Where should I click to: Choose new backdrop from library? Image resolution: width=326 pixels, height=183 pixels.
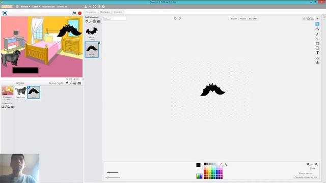pos(3,107)
